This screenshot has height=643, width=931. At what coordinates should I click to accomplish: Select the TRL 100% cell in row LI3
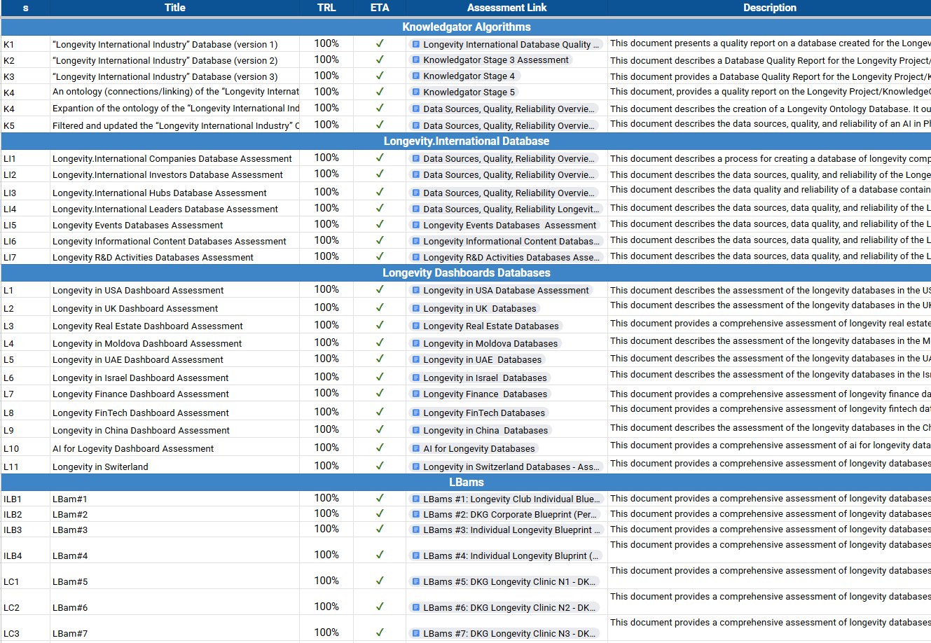click(x=326, y=192)
